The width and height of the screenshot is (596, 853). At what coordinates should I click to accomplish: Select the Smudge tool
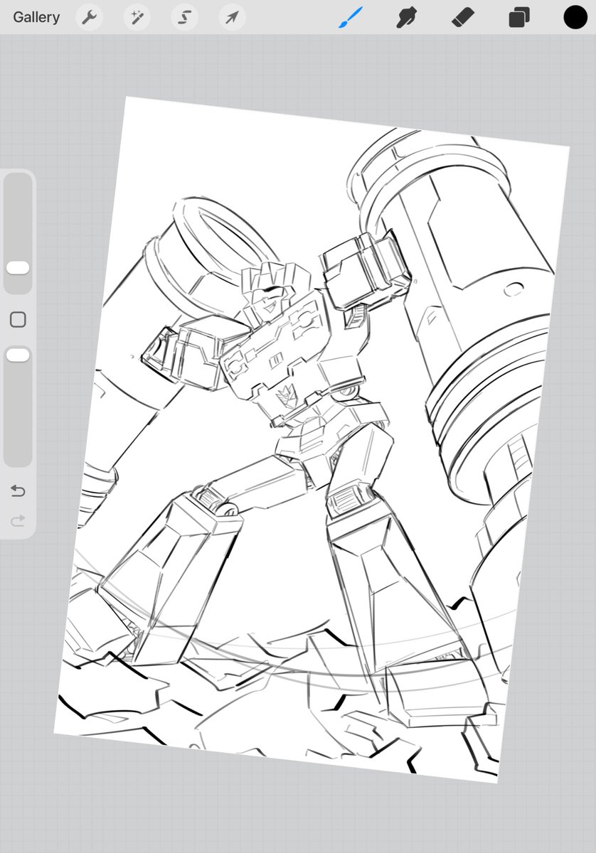406,17
